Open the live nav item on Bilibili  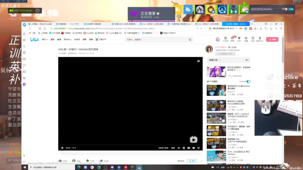(x=59, y=39)
